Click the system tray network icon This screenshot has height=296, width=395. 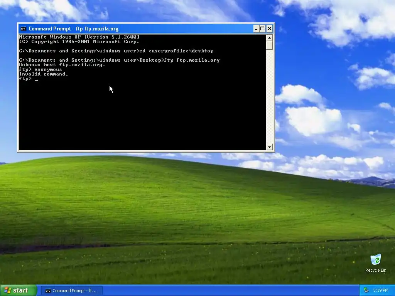[366, 290]
